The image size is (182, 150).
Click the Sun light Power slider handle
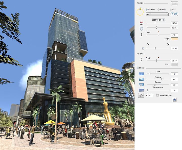coord(158,35)
